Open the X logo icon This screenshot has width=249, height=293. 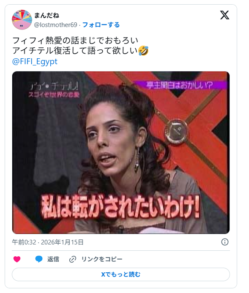pyautogui.click(x=224, y=15)
